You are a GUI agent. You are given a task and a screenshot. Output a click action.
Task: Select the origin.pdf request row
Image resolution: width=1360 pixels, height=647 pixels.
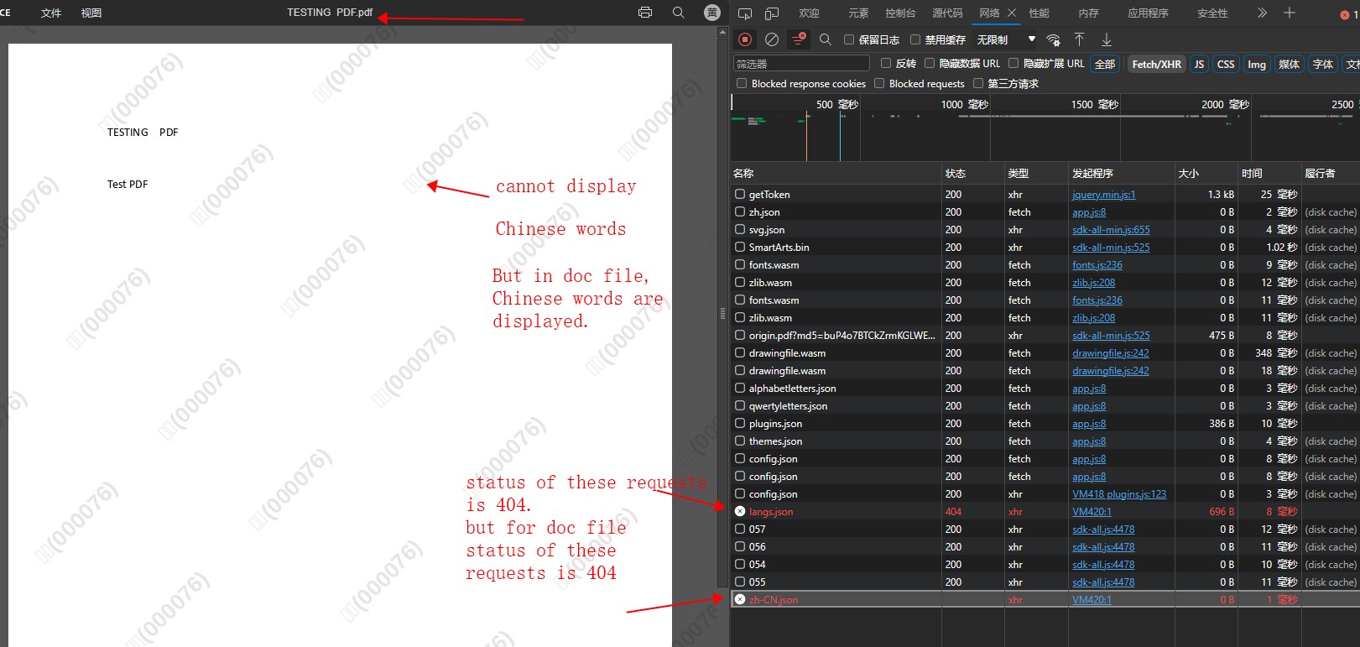tap(1045, 335)
